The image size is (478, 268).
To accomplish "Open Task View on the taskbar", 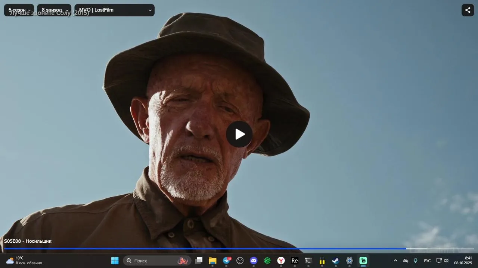I will [199, 261].
